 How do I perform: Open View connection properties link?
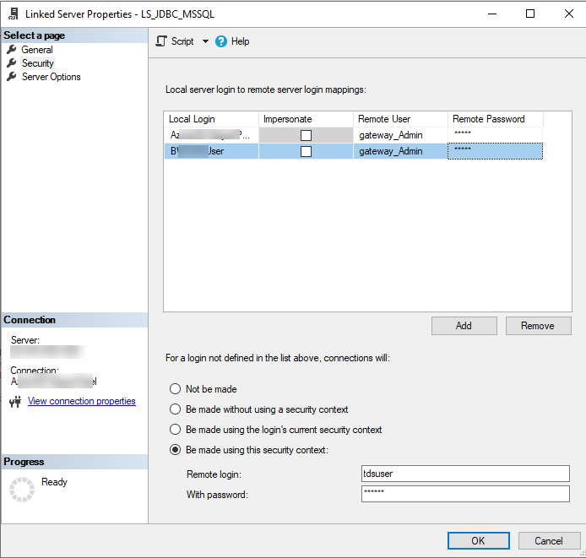tap(81, 401)
